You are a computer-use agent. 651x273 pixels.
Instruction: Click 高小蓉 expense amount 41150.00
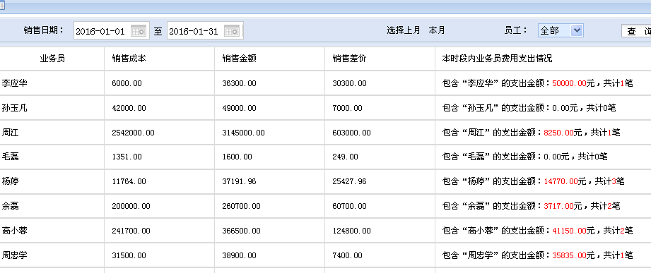[x=569, y=231]
